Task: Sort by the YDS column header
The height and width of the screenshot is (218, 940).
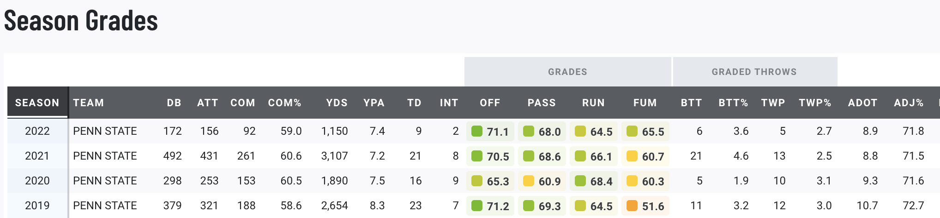Action: click(x=337, y=103)
